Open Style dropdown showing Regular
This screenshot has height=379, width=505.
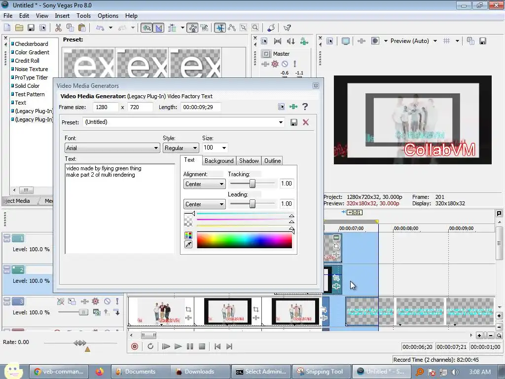point(195,148)
